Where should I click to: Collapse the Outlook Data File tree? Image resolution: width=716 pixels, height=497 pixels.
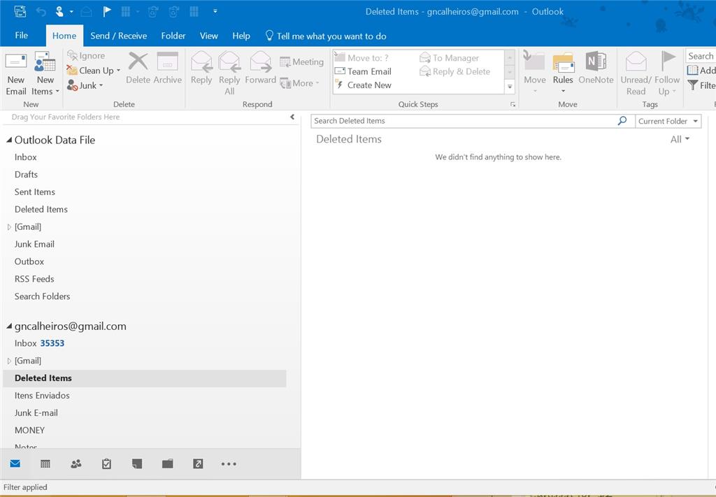[x=9, y=140]
